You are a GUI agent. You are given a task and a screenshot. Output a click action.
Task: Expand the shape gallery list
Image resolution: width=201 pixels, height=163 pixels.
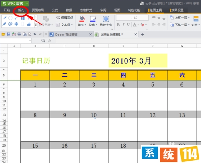tap(36, 25)
